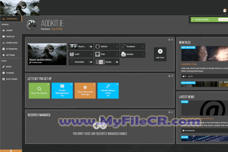
Task: Open the BodyS... tool options menu
Action: (x=115, y=62)
